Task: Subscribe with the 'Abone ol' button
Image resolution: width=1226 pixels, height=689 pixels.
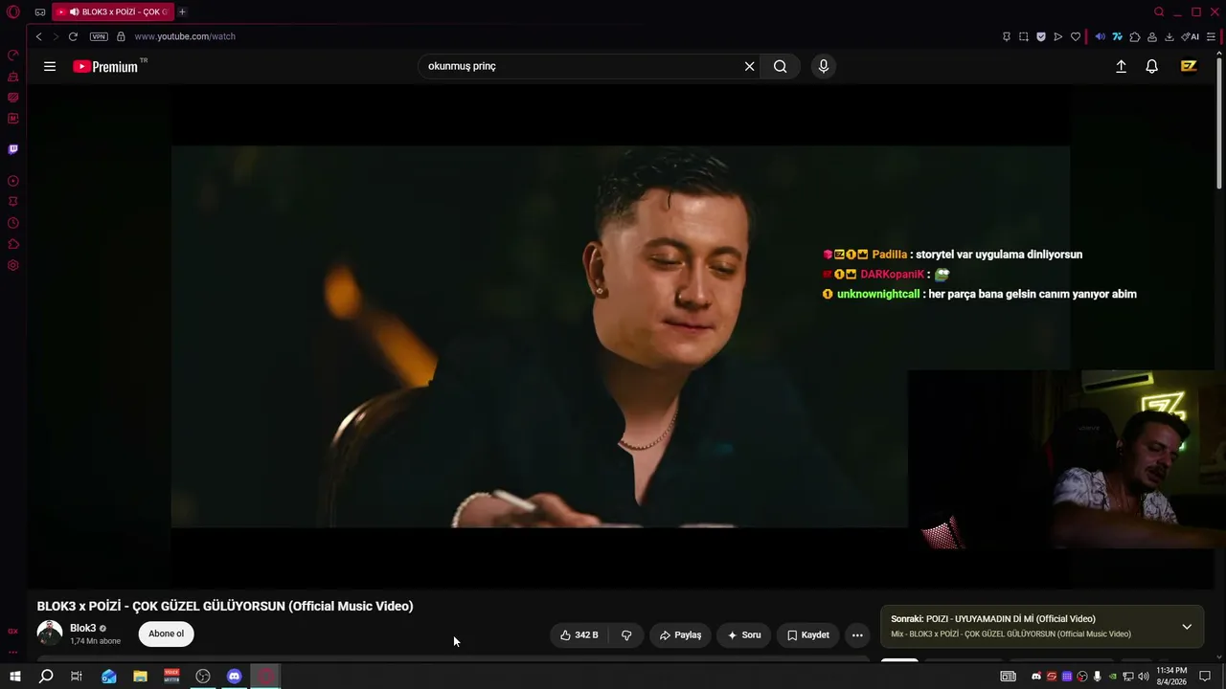Action: coord(166,633)
